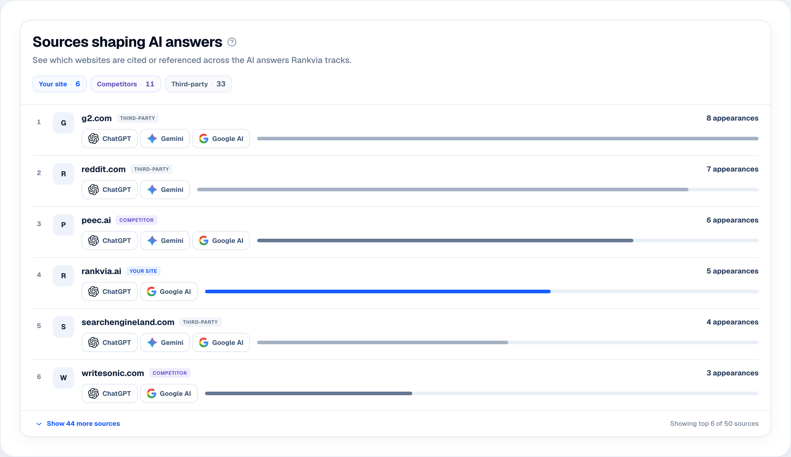
Task: Click the YOUR SITE badge
Action: (x=143, y=271)
